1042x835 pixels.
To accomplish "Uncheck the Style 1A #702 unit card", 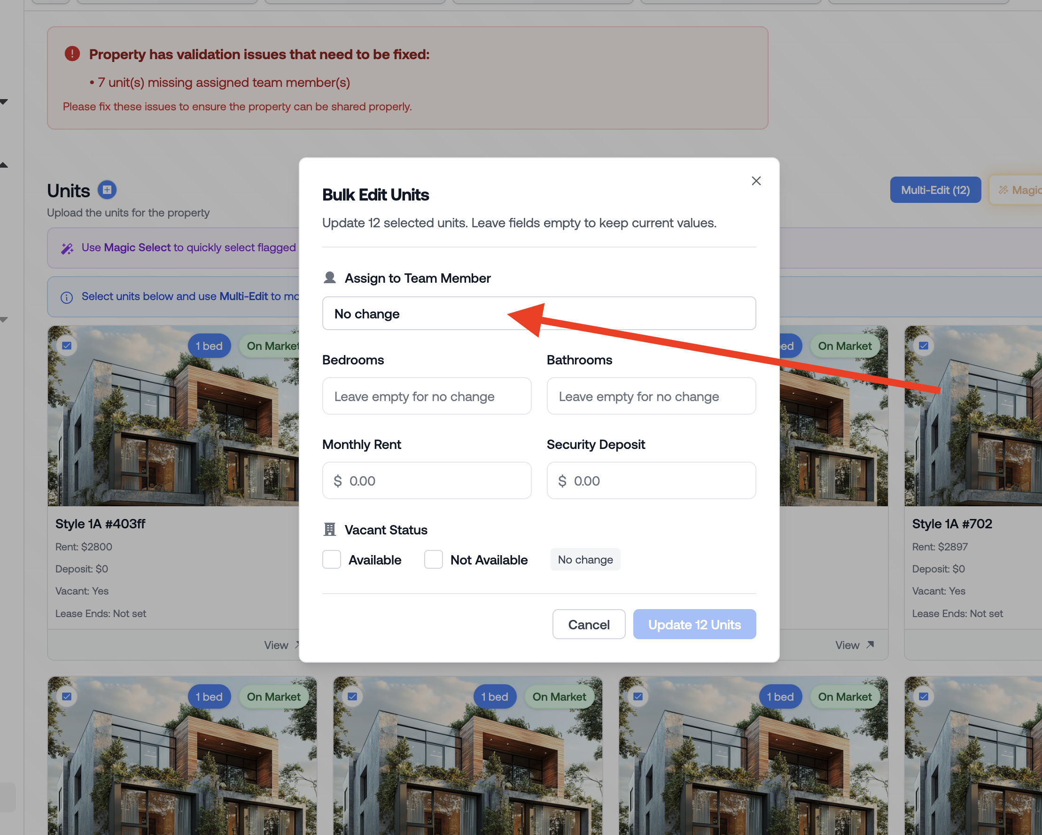I will pyautogui.click(x=924, y=346).
